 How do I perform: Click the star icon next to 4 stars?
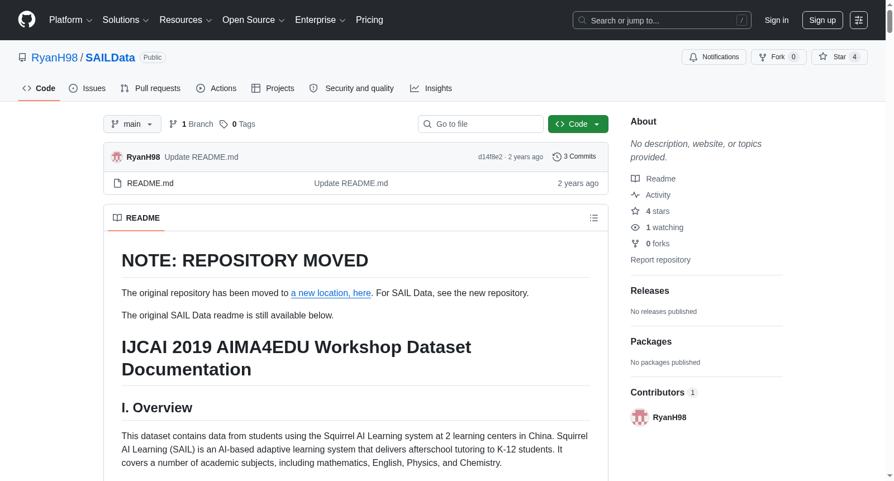[635, 211]
